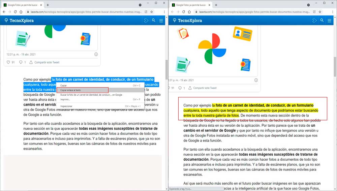337x191 pixels.
Task: Open tweet replies bubble in right window
Action: click(x=180, y=88)
